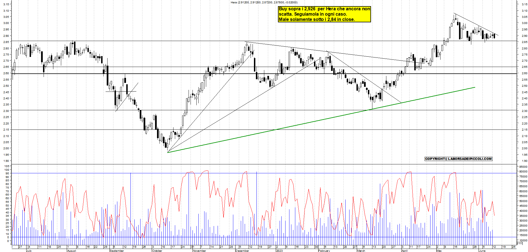The height and width of the screenshot is (252, 528).
Task: Click the 55 oscillator scale value
Action: pyautogui.click(x=8, y=202)
